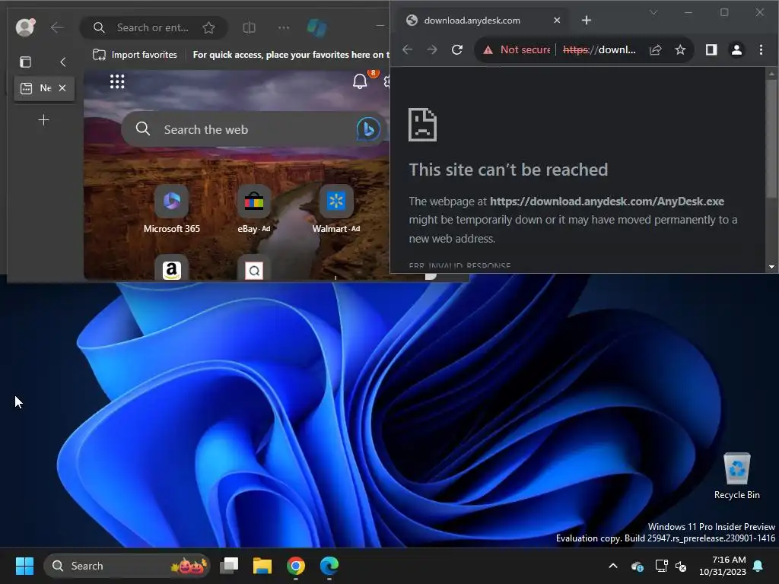Go forward in Chrome
The height and width of the screenshot is (584, 779).
coord(432,49)
